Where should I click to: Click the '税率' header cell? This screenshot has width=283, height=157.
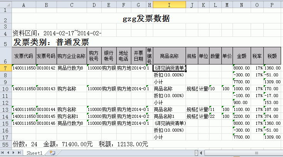[257, 56]
